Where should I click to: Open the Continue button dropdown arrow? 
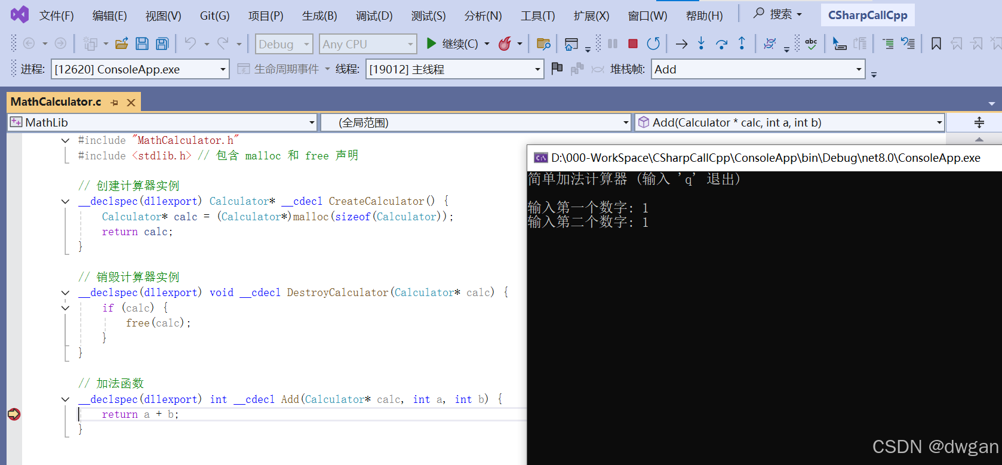[487, 44]
